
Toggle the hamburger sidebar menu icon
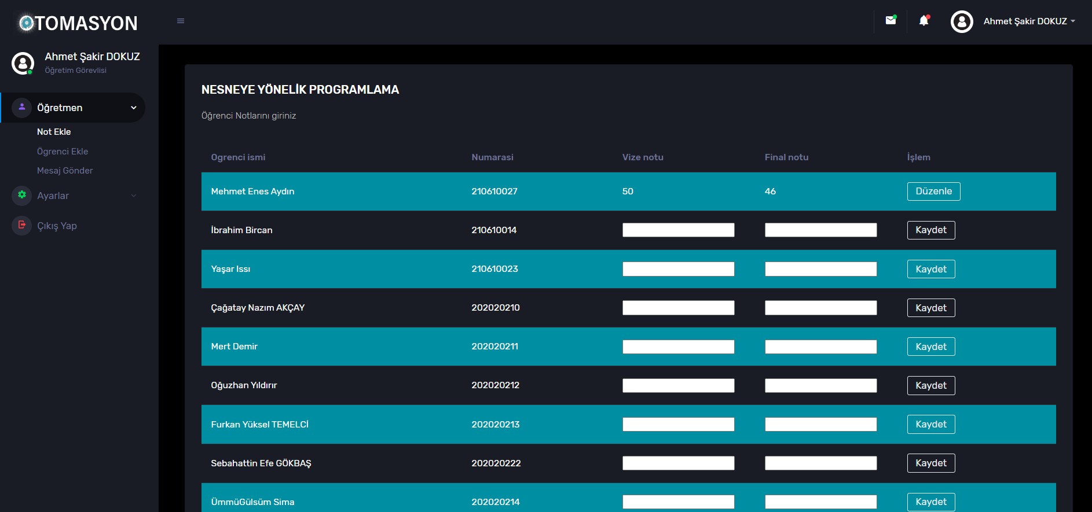[x=181, y=21]
